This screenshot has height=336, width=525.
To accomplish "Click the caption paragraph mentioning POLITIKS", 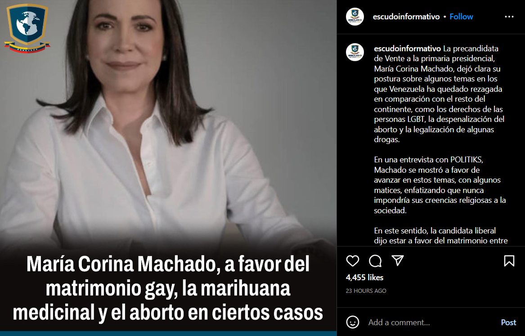I will click(440, 185).
